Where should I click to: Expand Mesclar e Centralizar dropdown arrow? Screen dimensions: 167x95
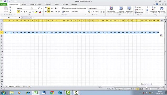(79, 12)
